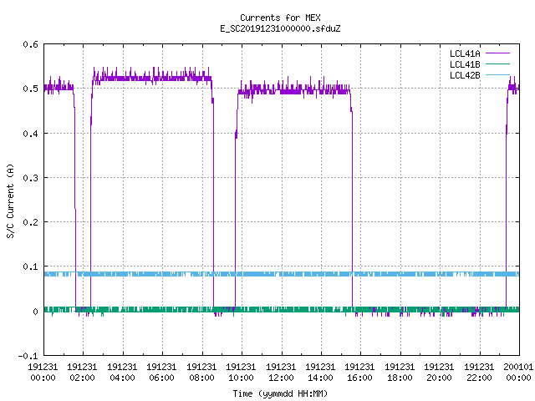
Task: Click the 0 y-axis tick label
Action: tap(35, 312)
